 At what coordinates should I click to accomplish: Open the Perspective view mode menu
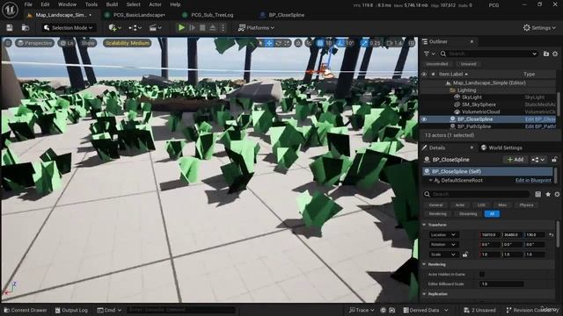pos(35,43)
